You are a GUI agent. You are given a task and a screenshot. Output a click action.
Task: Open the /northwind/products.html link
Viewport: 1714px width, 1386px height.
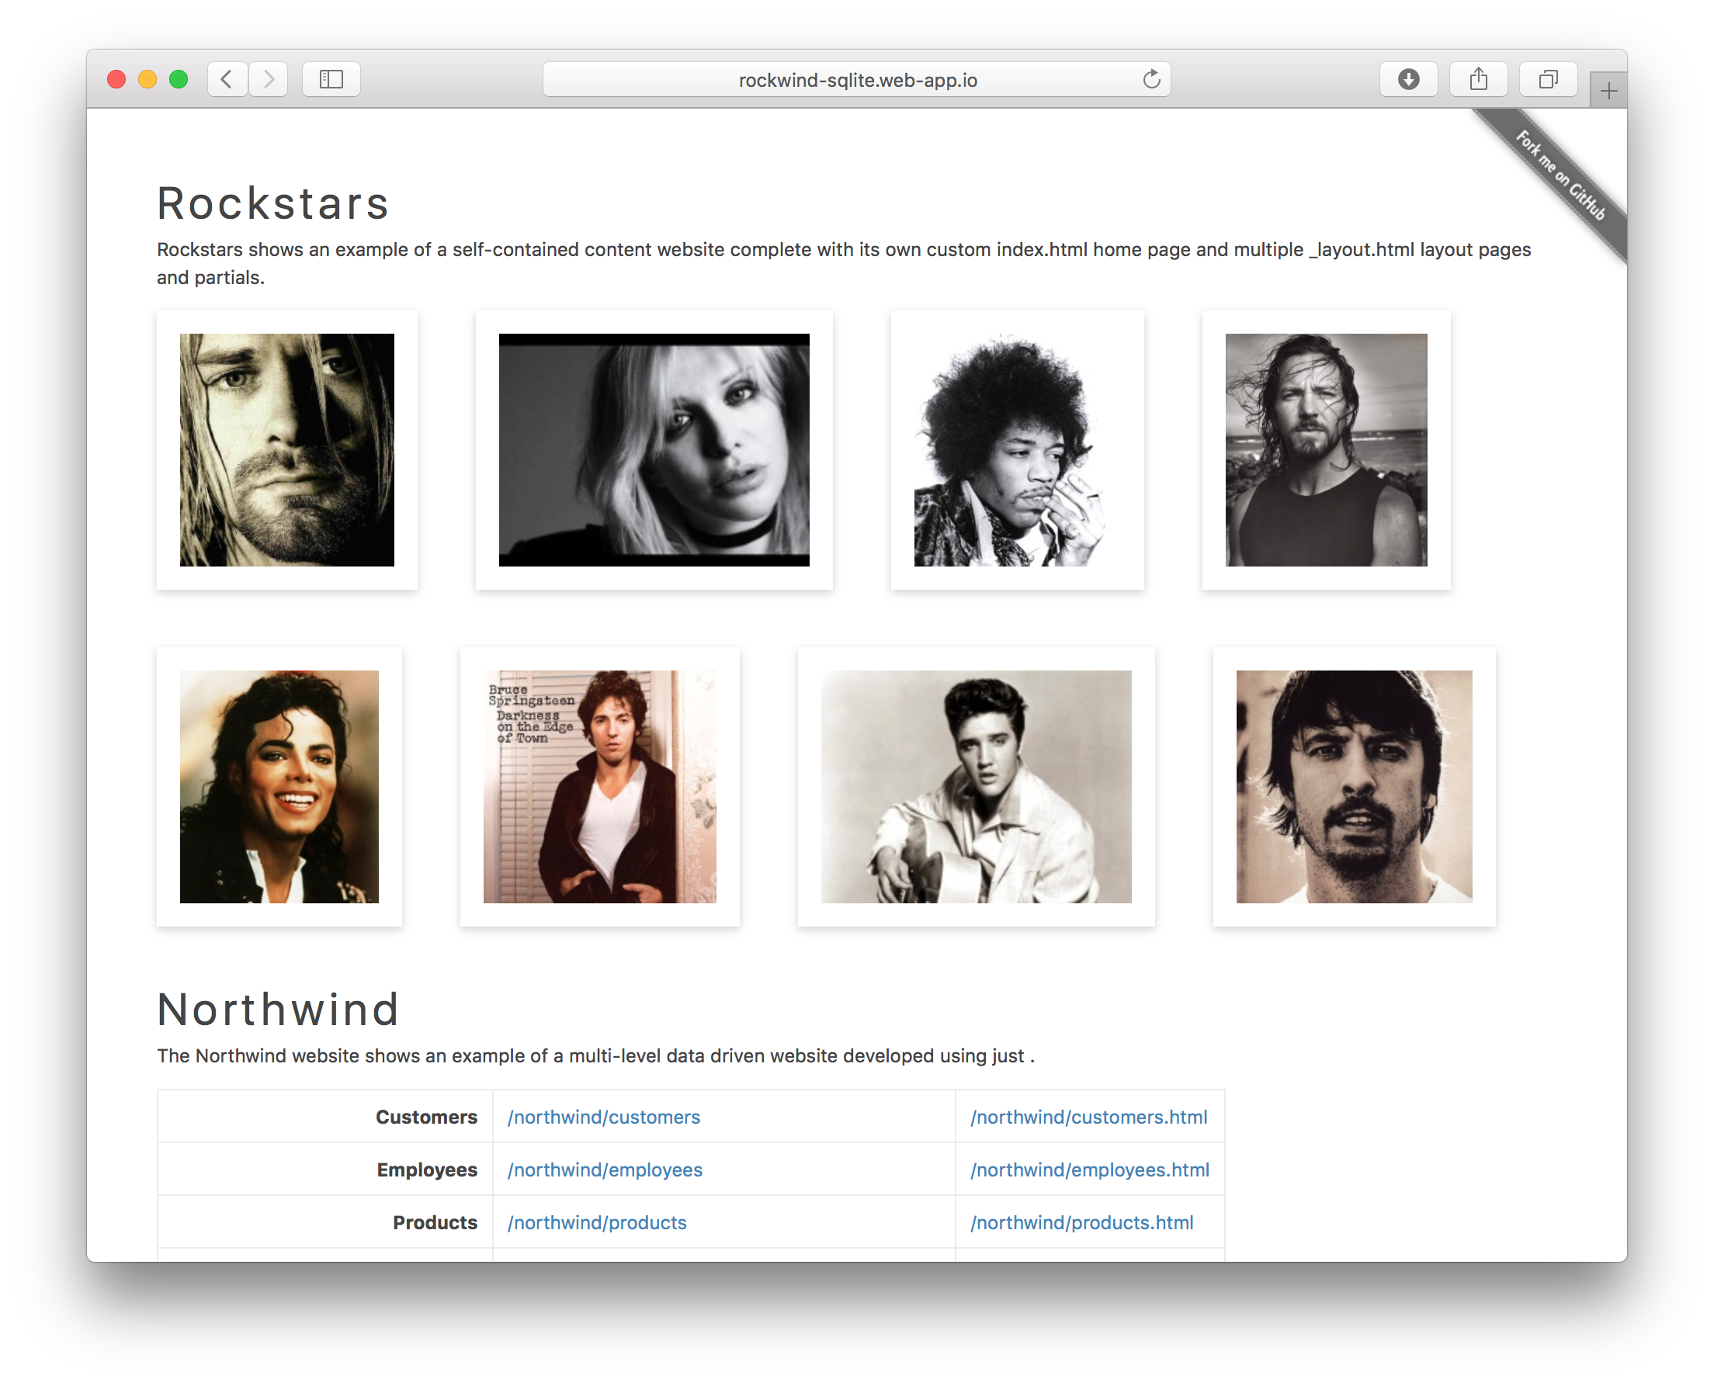pos(1081,1222)
